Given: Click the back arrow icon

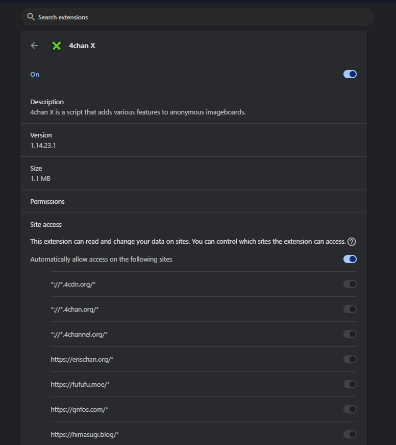Looking at the screenshot, I should click(x=34, y=45).
